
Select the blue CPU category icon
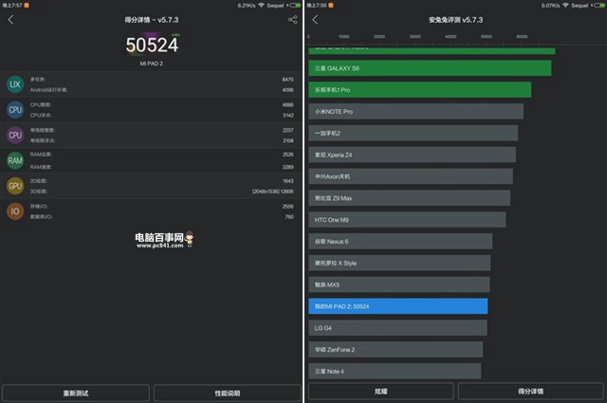tap(15, 110)
